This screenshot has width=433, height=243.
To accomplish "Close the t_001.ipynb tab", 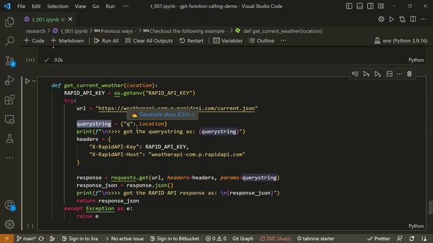I will tap(70, 20).
